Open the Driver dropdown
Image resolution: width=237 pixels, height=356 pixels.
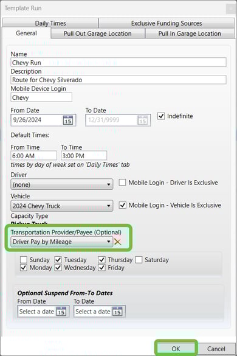tap(62, 184)
